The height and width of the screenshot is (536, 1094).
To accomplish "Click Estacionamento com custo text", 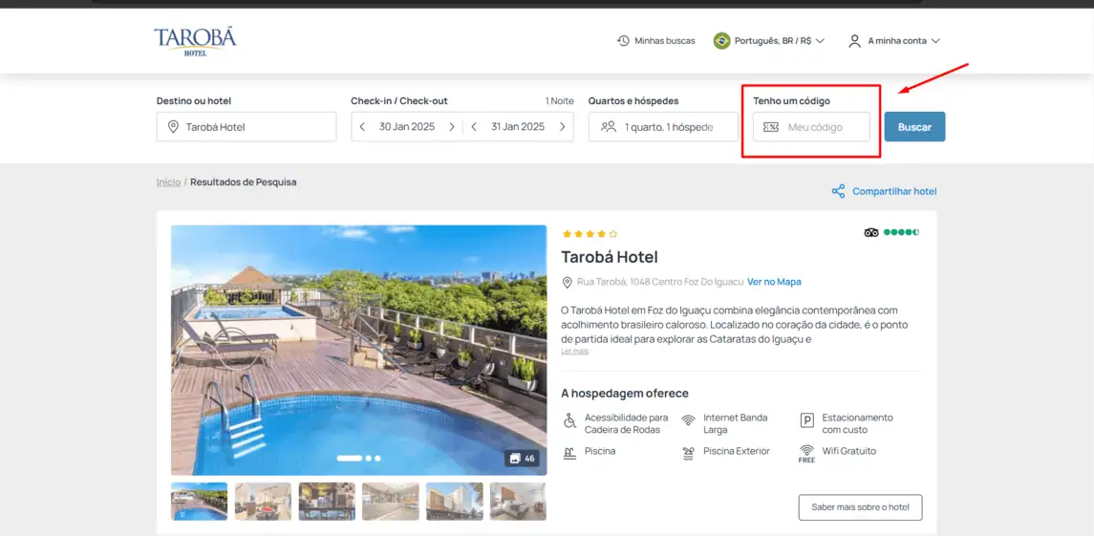I will tap(857, 423).
